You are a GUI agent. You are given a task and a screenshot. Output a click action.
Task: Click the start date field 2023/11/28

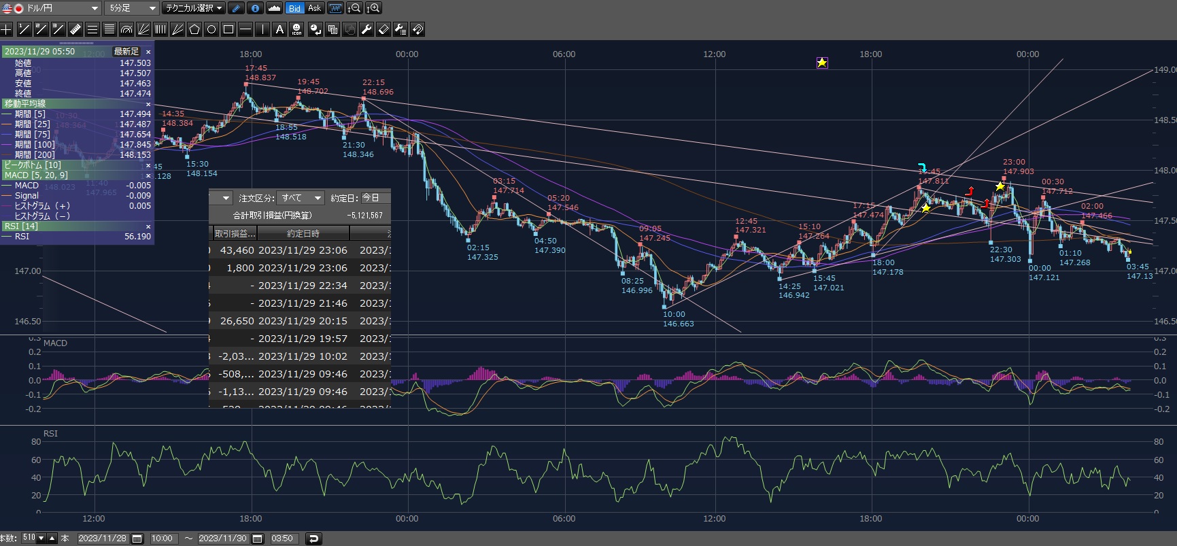(102, 539)
